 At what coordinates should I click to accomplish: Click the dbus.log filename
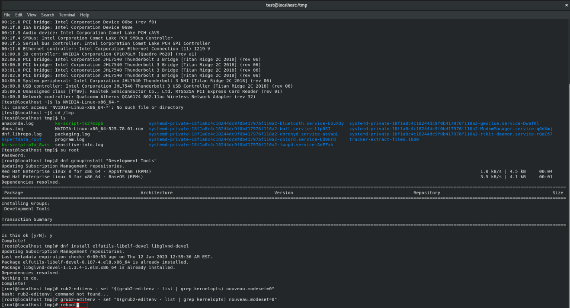click(13, 129)
